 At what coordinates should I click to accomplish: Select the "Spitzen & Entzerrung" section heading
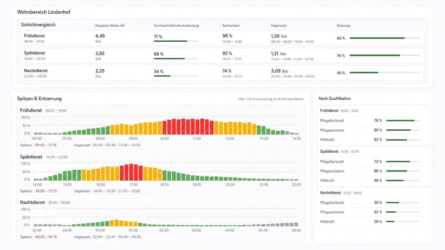click(39, 99)
